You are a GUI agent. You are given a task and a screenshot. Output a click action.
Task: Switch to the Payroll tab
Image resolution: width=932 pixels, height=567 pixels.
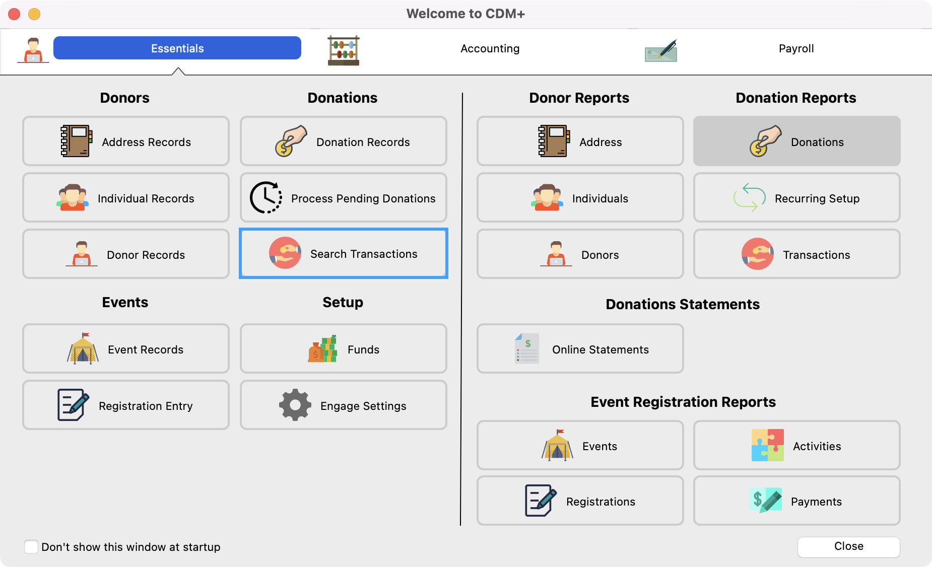point(796,48)
